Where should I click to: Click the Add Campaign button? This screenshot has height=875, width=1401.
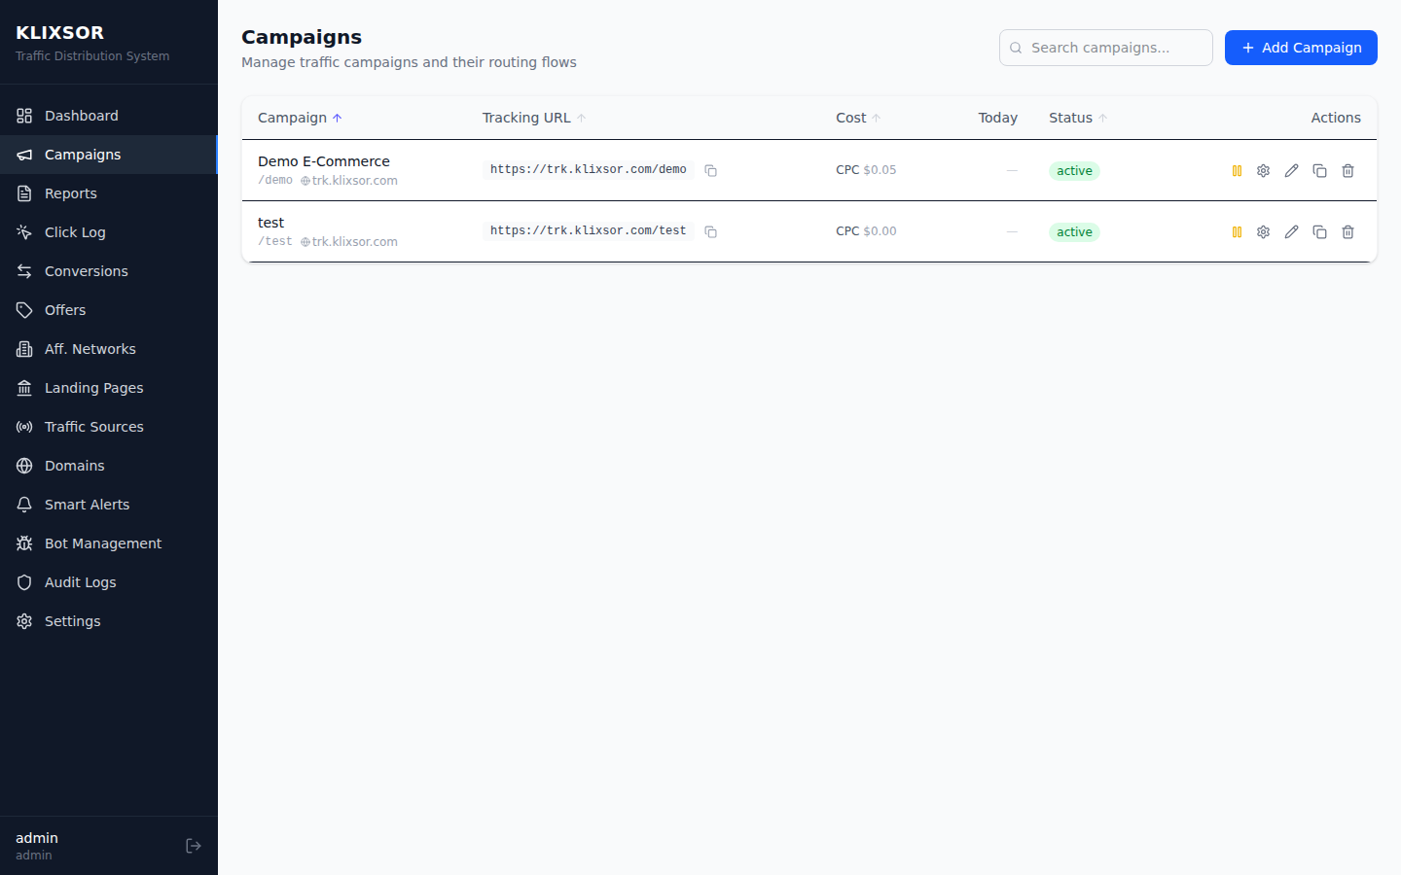point(1301,48)
